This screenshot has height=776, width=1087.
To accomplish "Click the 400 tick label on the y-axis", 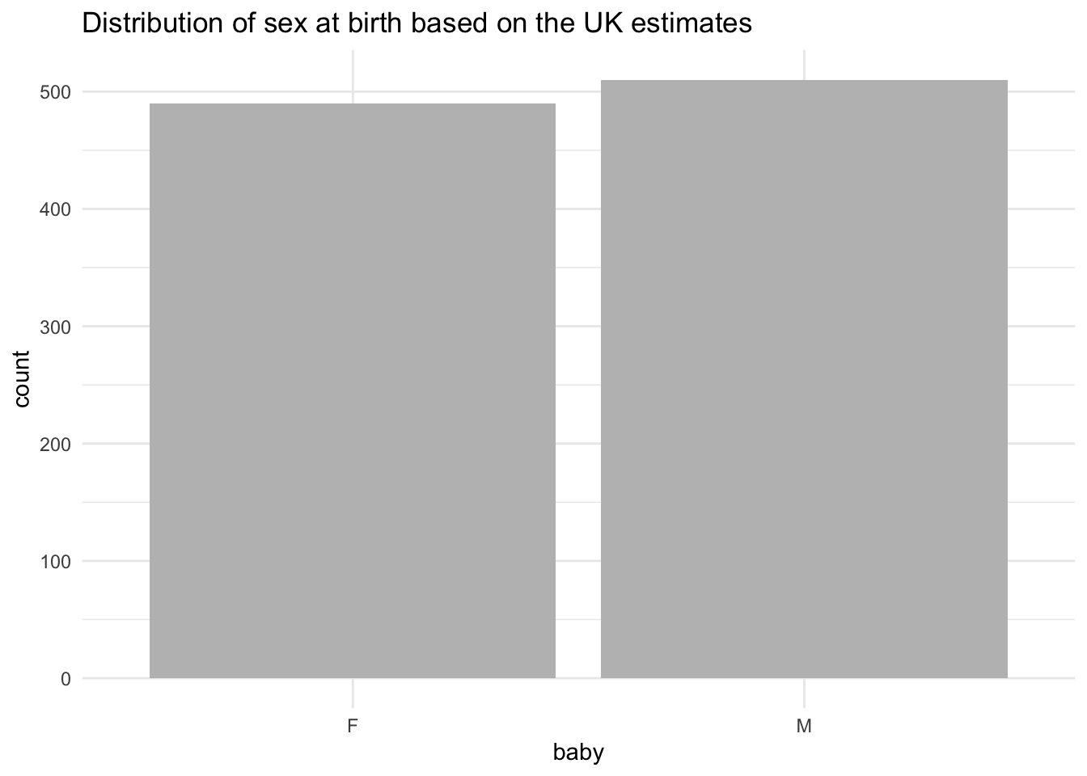I will [x=56, y=209].
